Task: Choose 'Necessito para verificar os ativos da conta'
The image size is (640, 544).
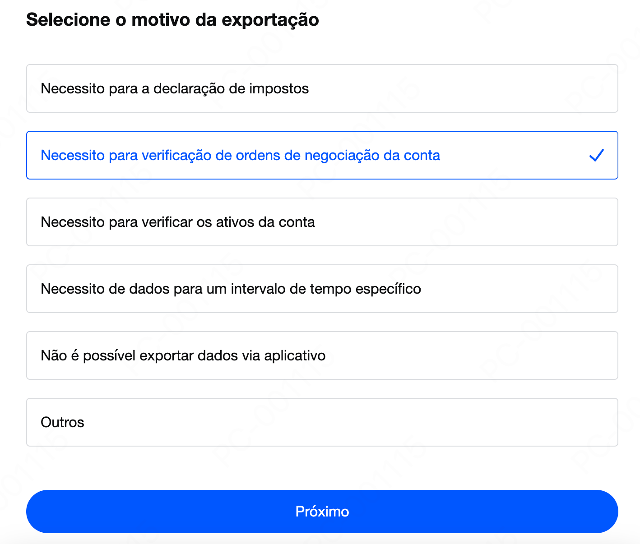Action: pos(322,222)
